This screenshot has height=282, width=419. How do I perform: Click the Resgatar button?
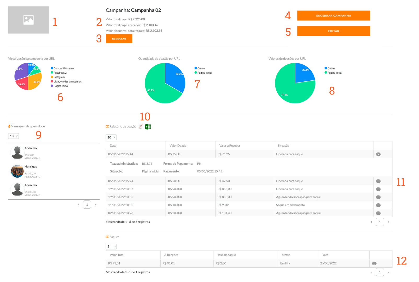pos(119,39)
